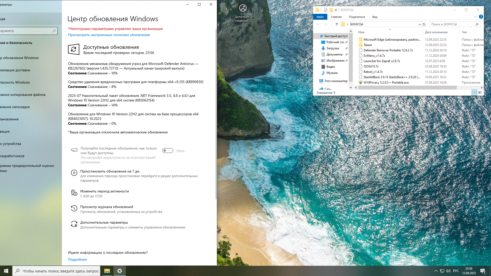Click the pause icon next to Приостановить обновления
491x276 pixels.
(74, 173)
